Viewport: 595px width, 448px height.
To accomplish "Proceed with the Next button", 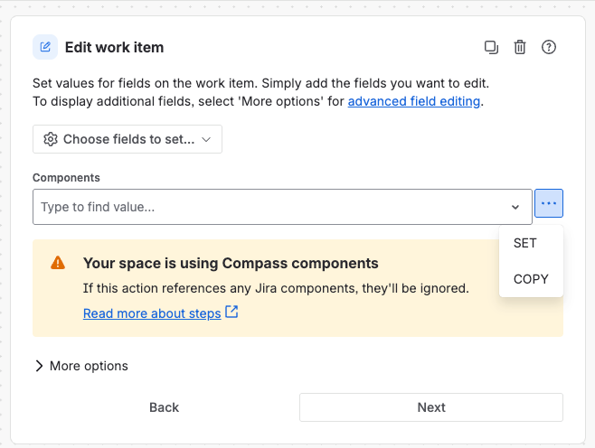I will pos(431,407).
